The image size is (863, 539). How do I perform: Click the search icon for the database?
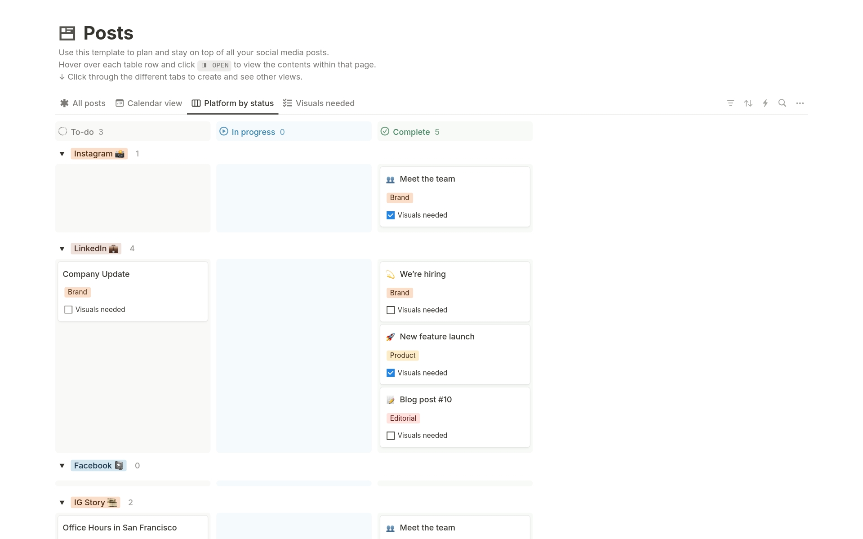click(783, 103)
